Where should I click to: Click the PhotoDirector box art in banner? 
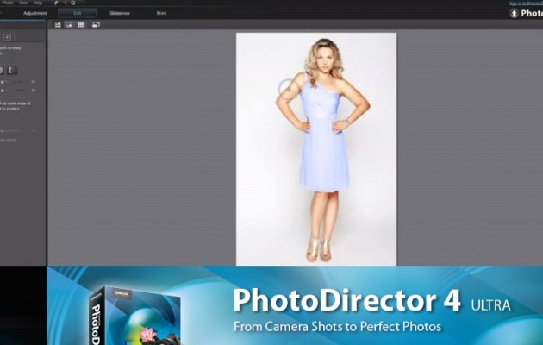click(135, 315)
